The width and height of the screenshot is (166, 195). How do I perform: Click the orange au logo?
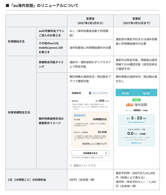click(130, 105)
